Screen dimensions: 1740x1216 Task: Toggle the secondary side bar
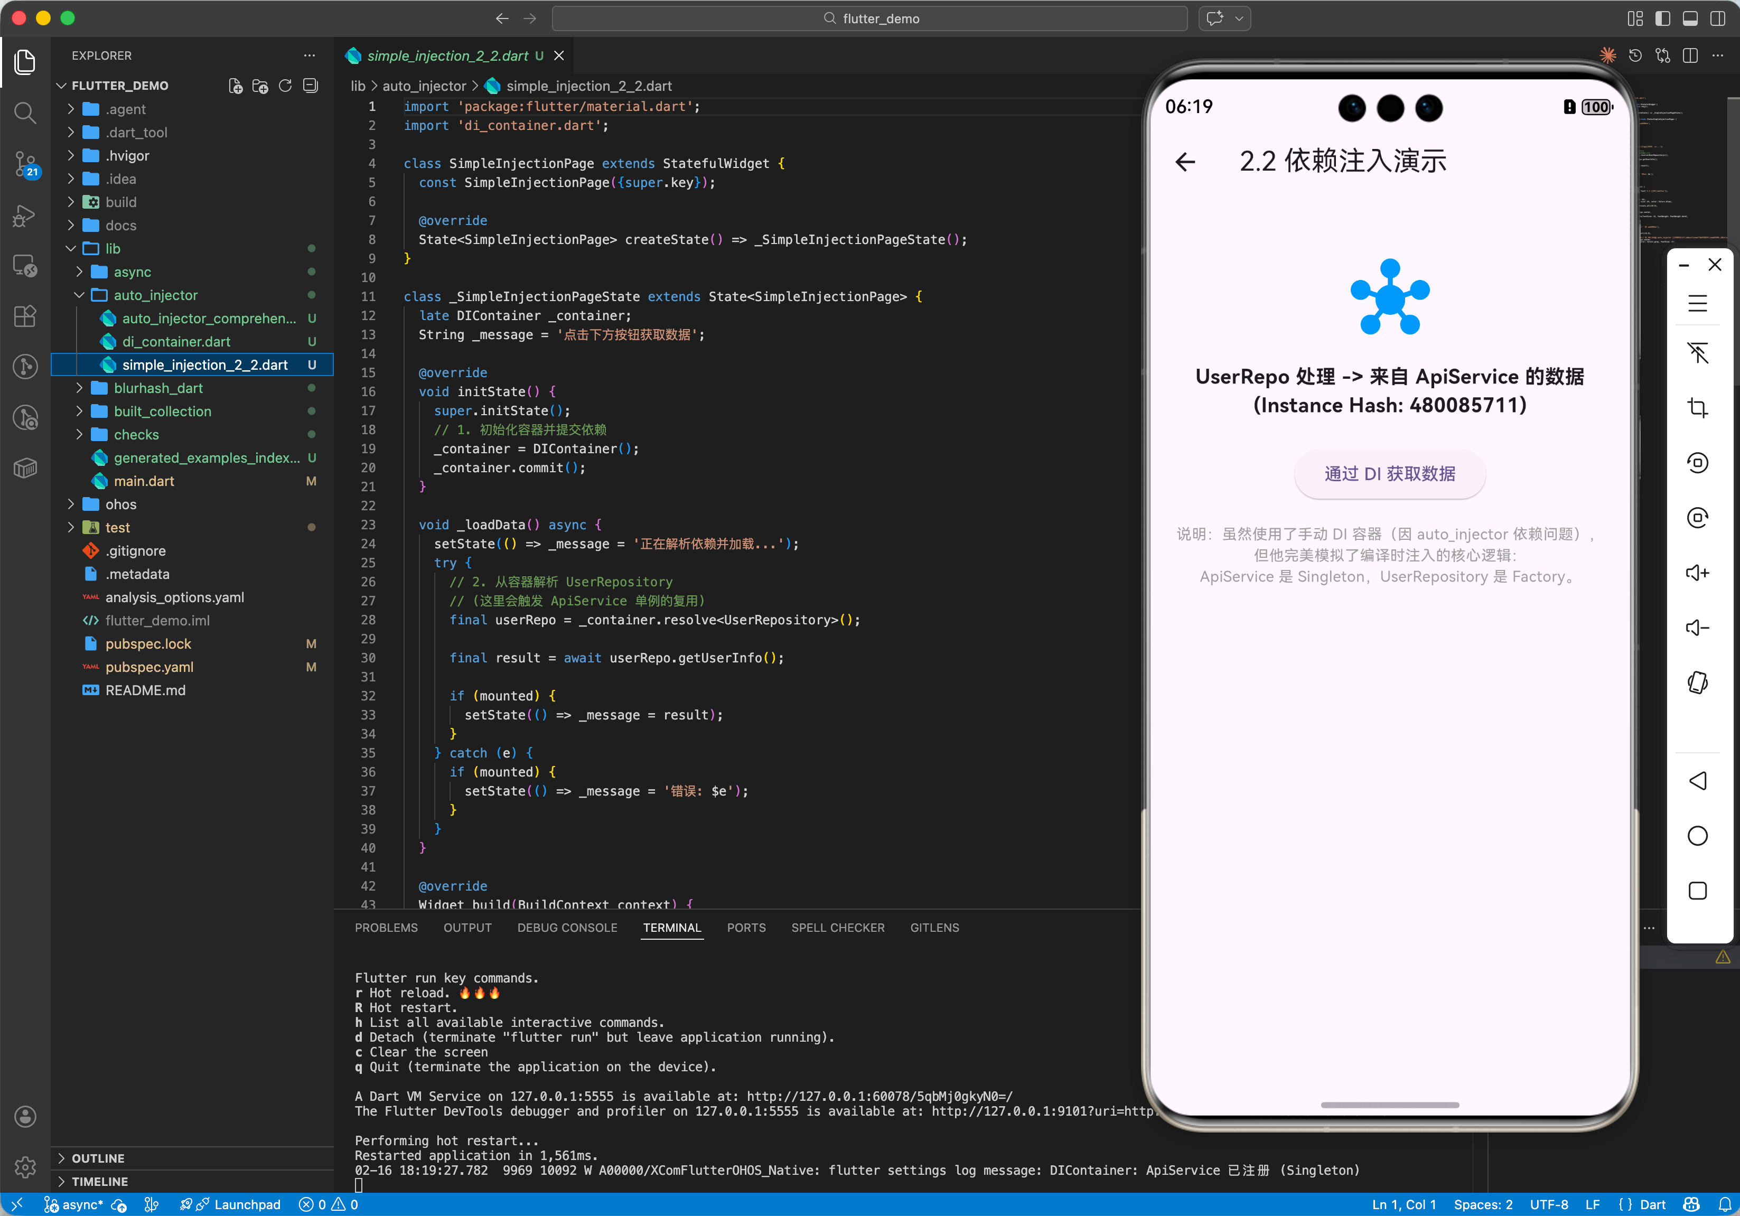[1718, 18]
